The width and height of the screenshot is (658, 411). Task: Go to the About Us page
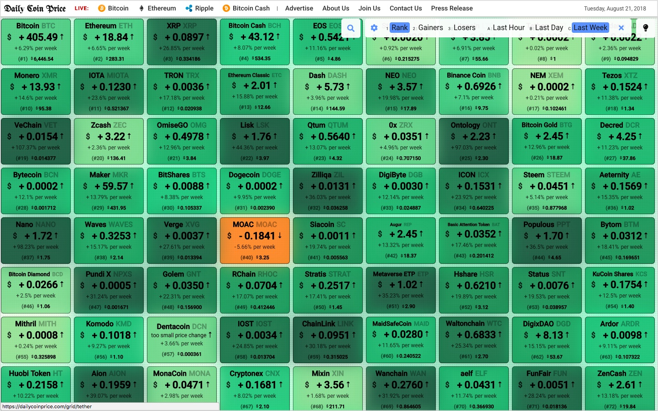pos(335,8)
